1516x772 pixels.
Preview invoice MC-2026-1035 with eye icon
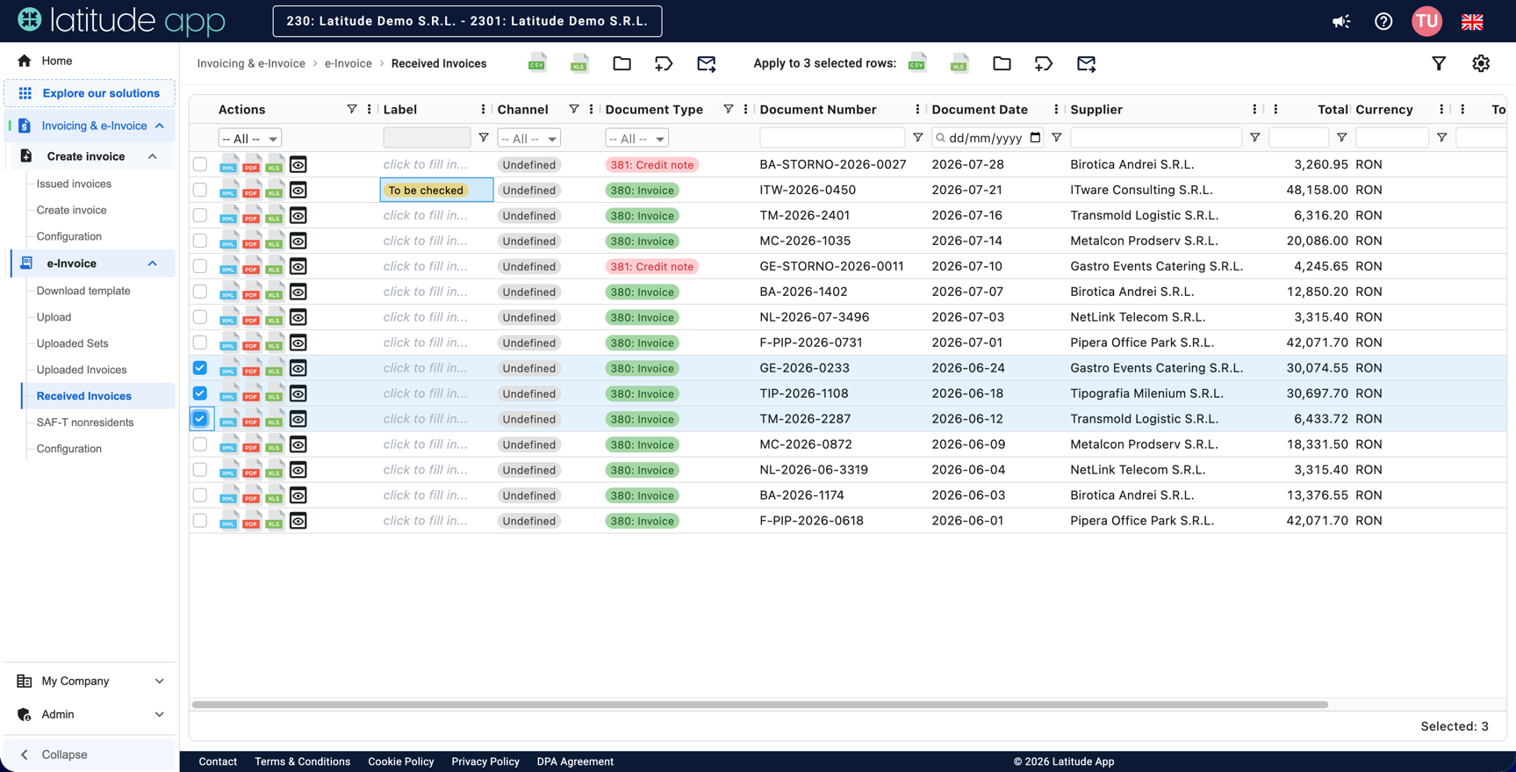point(298,241)
